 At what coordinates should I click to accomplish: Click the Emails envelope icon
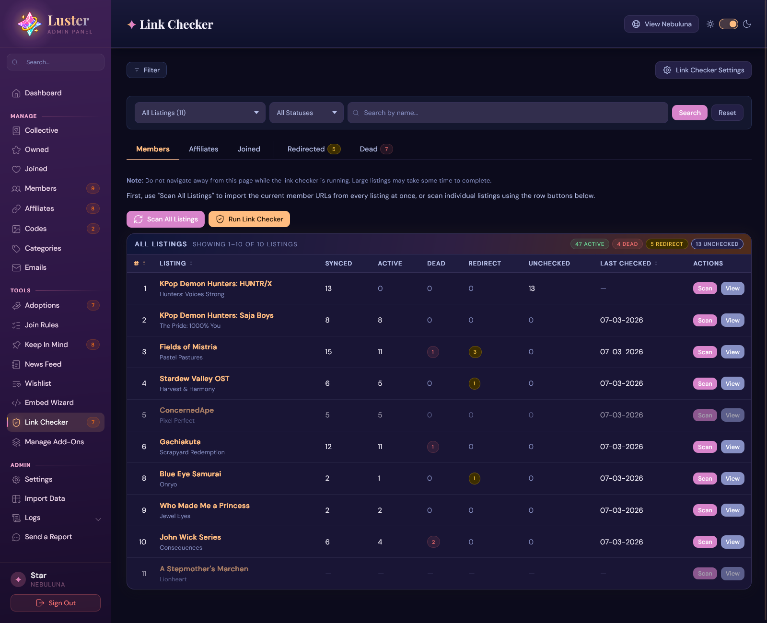click(16, 268)
